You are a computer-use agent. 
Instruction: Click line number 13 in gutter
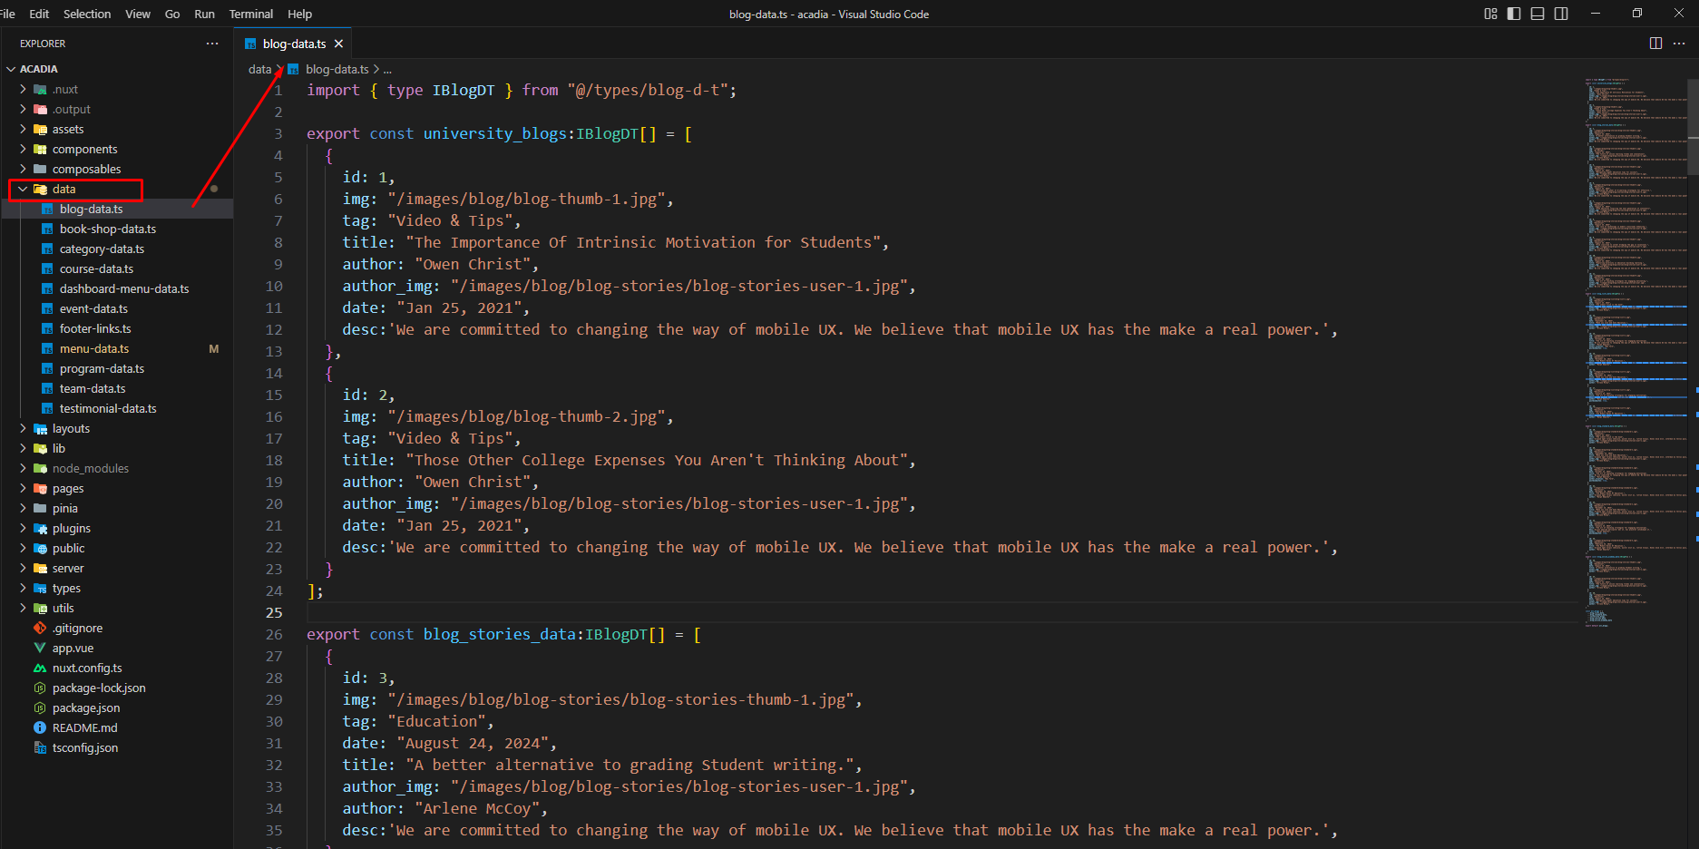click(x=273, y=351)
